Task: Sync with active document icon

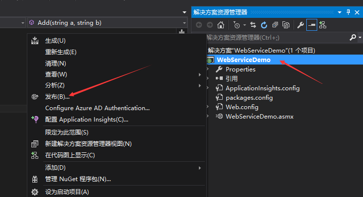Action: pyautogui.click(x=253, y=25)
